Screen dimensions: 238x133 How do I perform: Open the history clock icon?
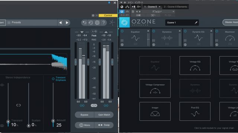[x=91, y=23]
